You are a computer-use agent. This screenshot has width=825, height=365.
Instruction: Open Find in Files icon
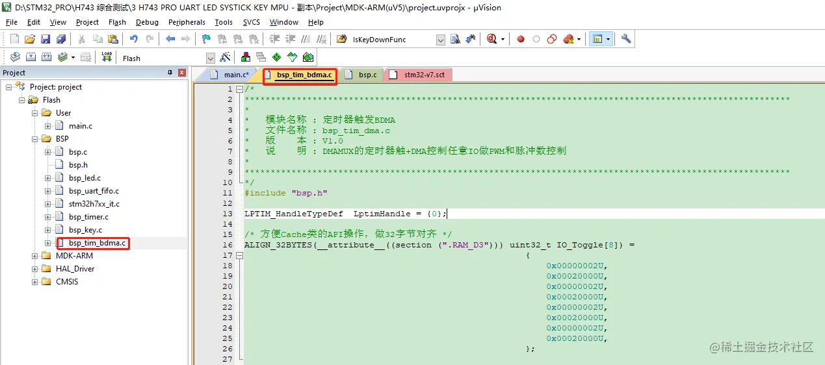coord(342,39)
